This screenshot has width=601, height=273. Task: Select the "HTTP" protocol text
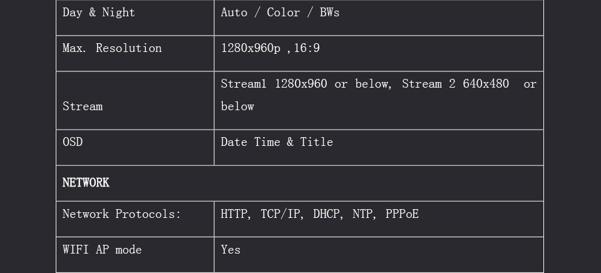coord(235,214)
